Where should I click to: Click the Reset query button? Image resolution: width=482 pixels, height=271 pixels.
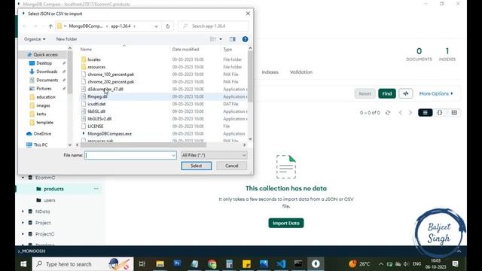[365, 93]
